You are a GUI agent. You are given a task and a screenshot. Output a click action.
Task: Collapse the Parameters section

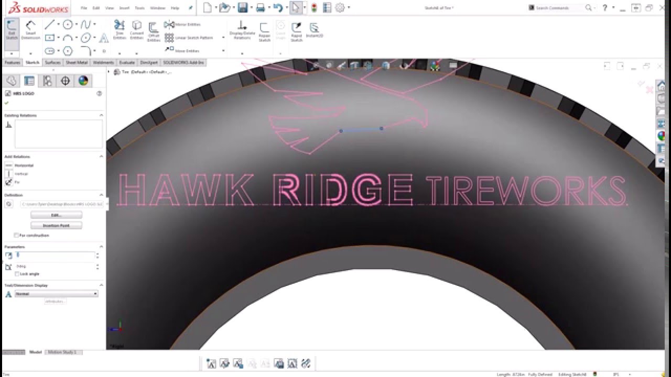click(101, 247)
